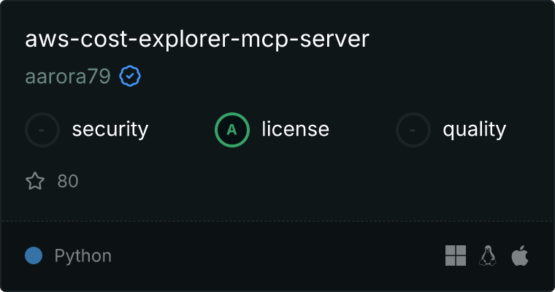Click the star icon

tap(35, 181)
